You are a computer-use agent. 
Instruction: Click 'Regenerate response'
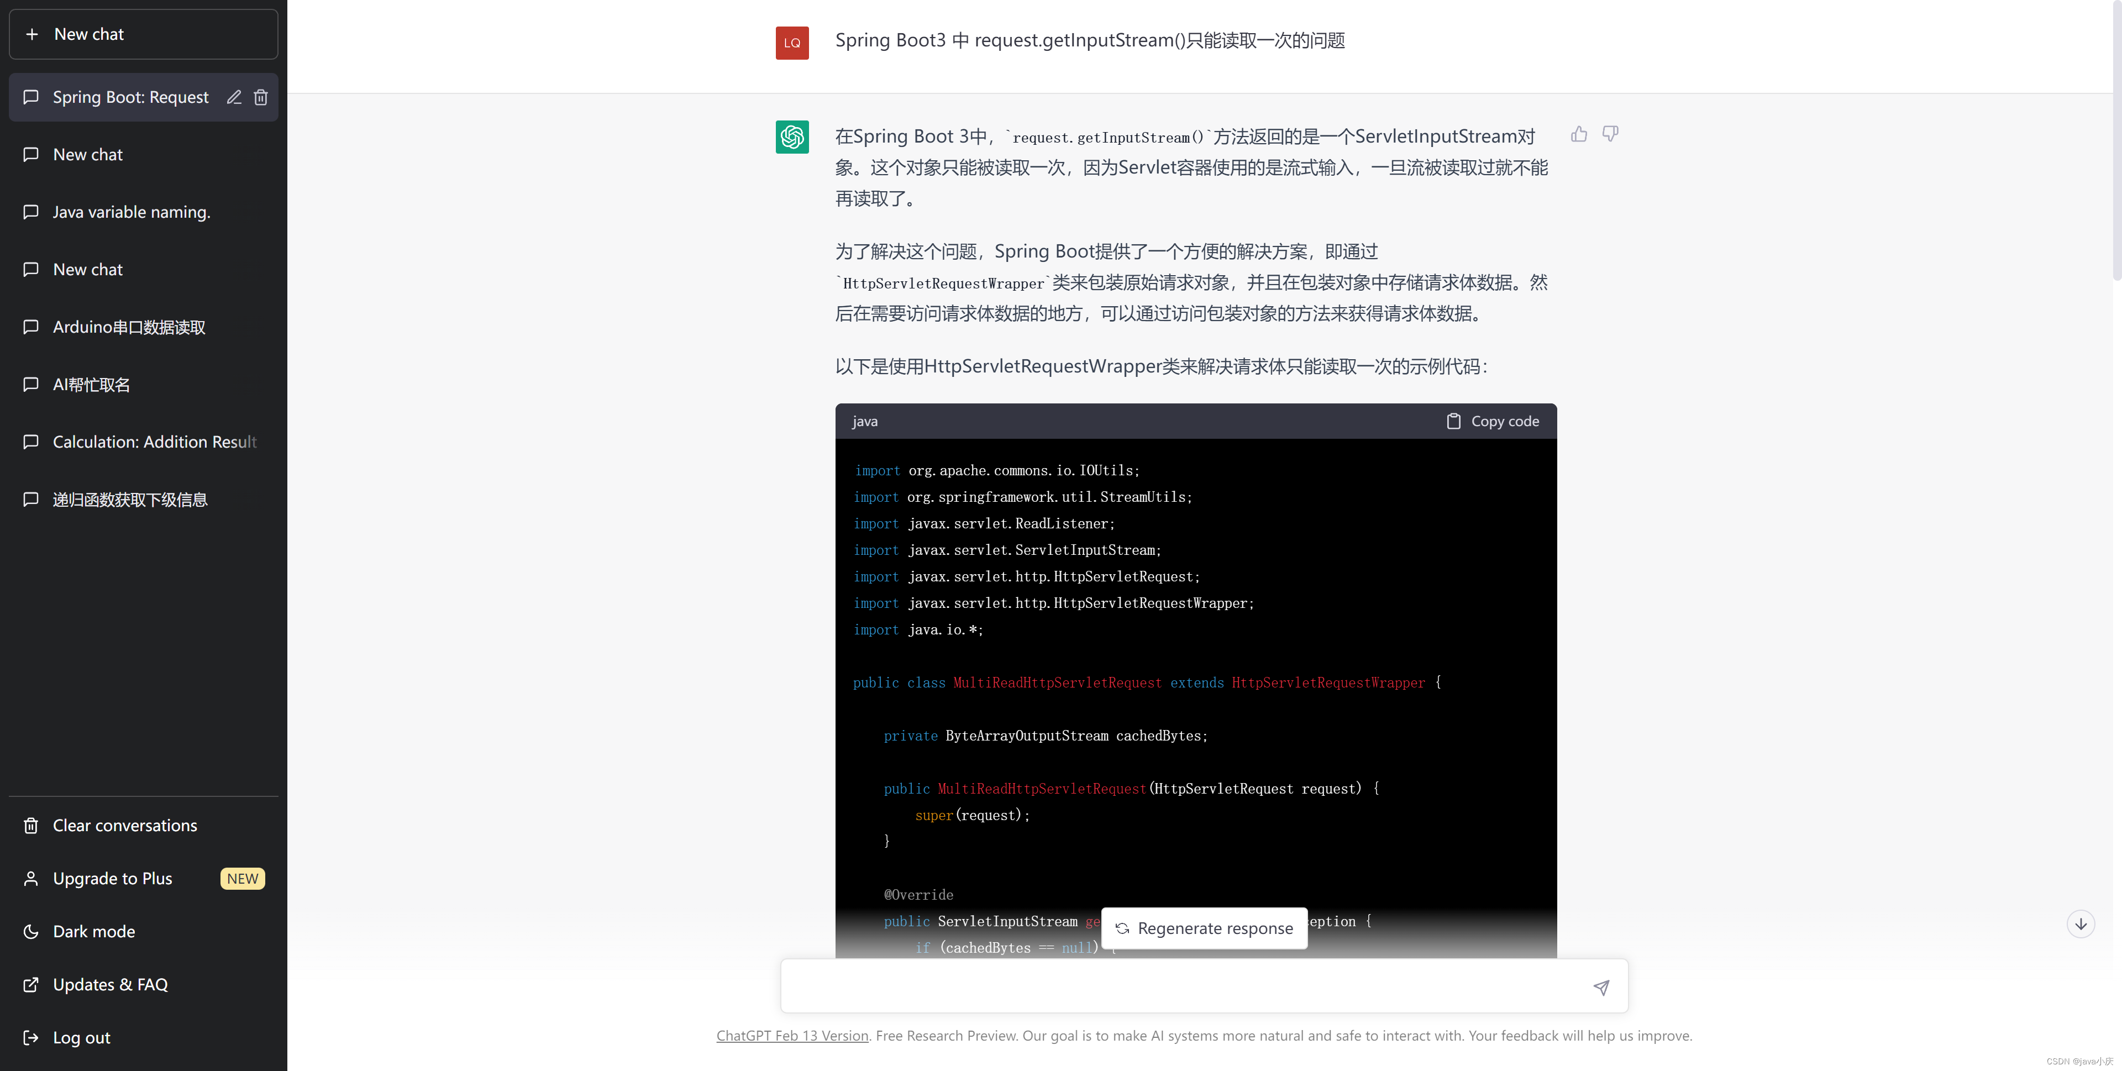pyautogui.click(x=1202, y=928)
